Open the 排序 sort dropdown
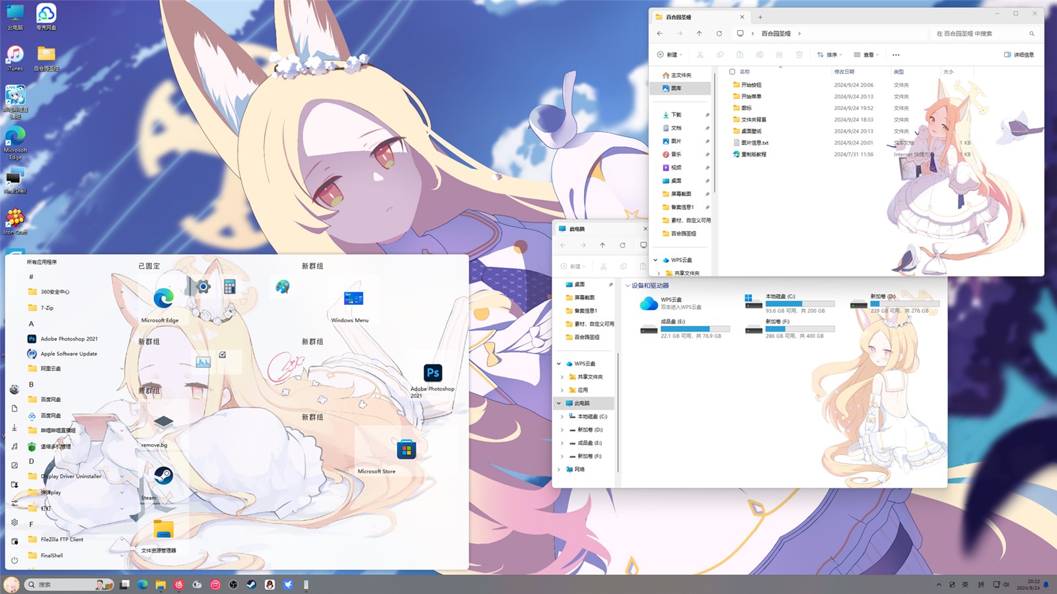 pos(829,55)
